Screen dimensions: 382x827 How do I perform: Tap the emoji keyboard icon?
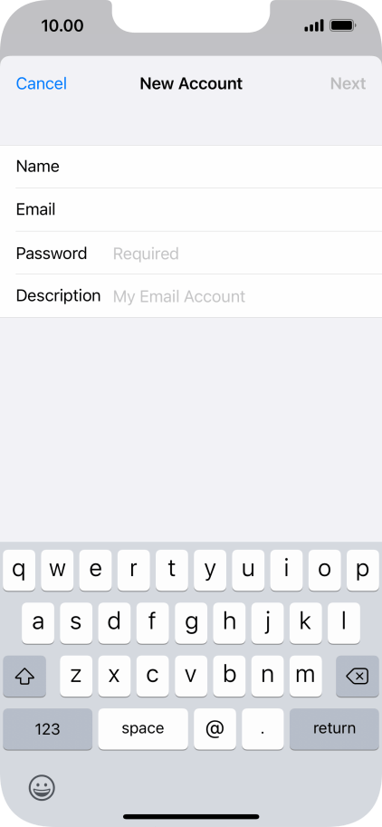[42, 788]
